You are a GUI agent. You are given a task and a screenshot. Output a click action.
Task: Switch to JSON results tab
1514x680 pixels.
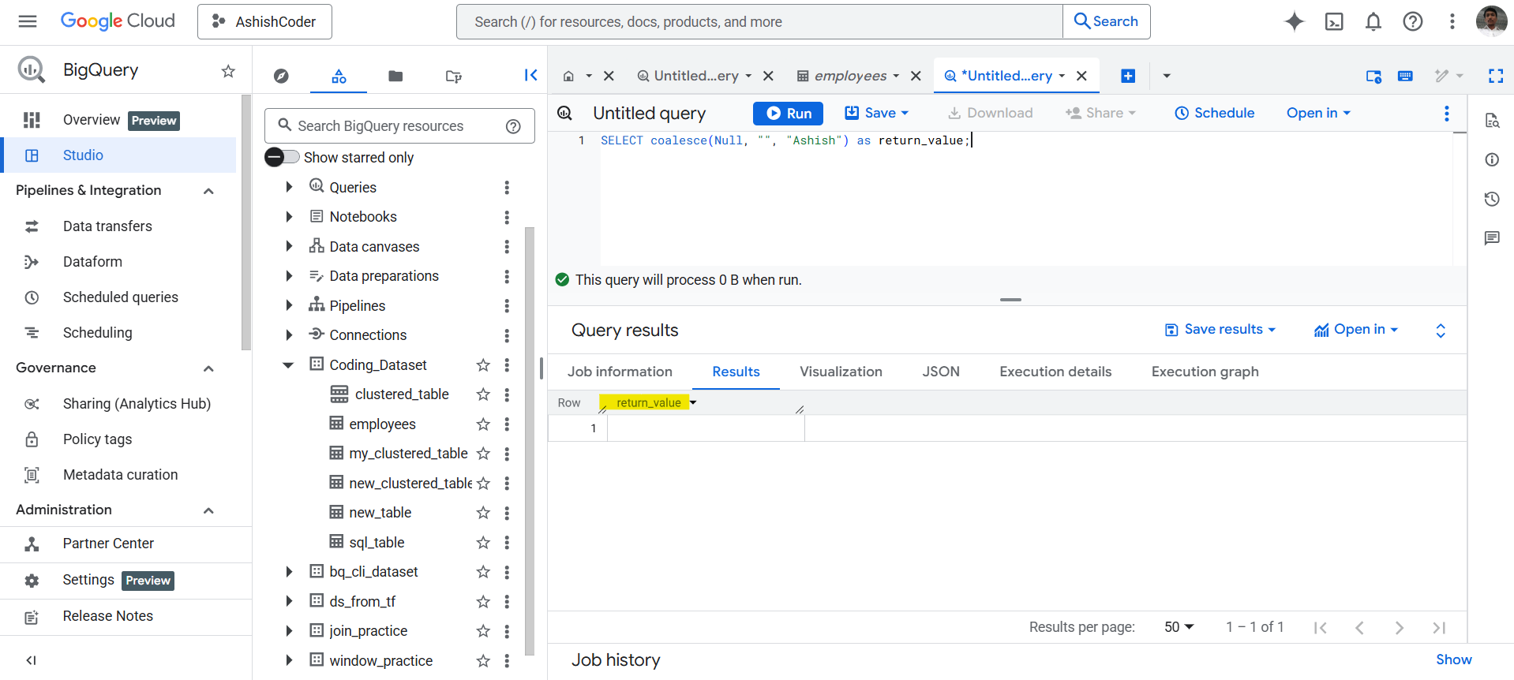click(x=941, y=372)
